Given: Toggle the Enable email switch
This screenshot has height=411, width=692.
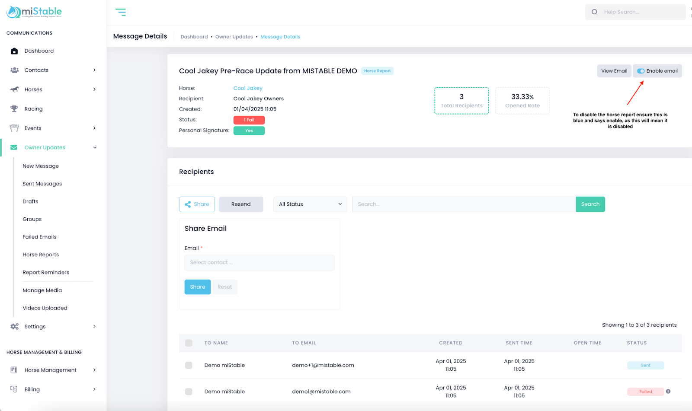Looking at the screenshot, I should (x=641, y=71).
